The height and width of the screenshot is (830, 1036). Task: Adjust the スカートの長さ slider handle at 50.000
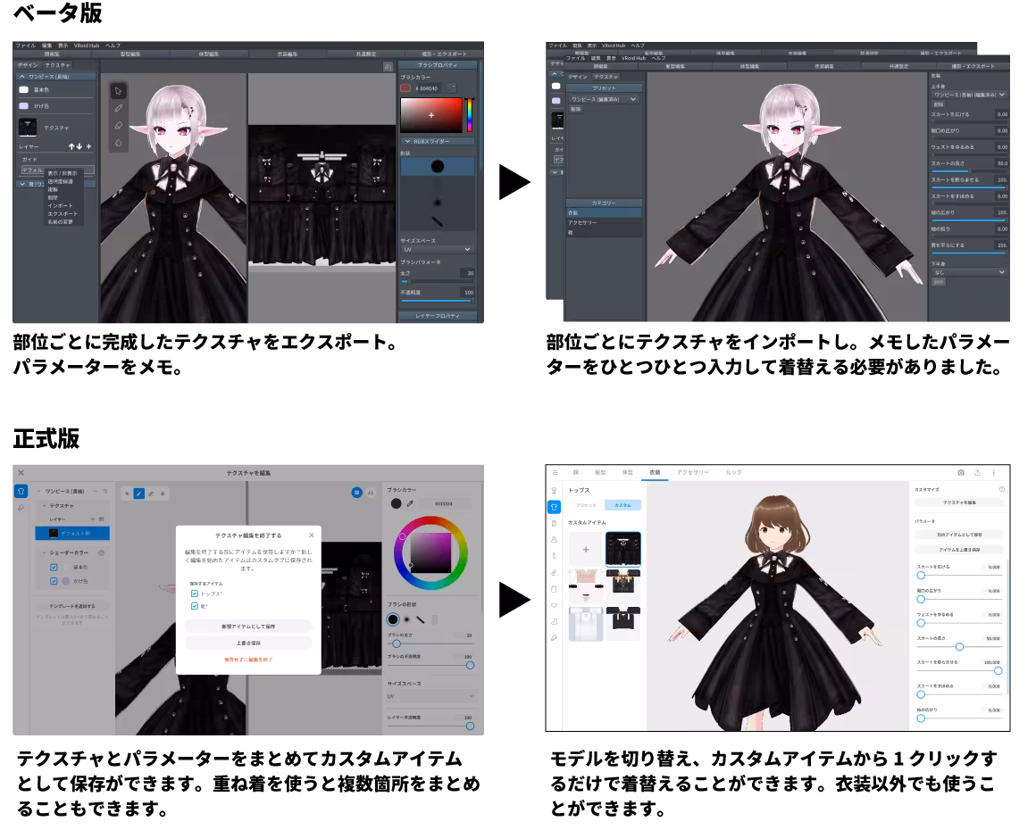(x=959, y=646)
